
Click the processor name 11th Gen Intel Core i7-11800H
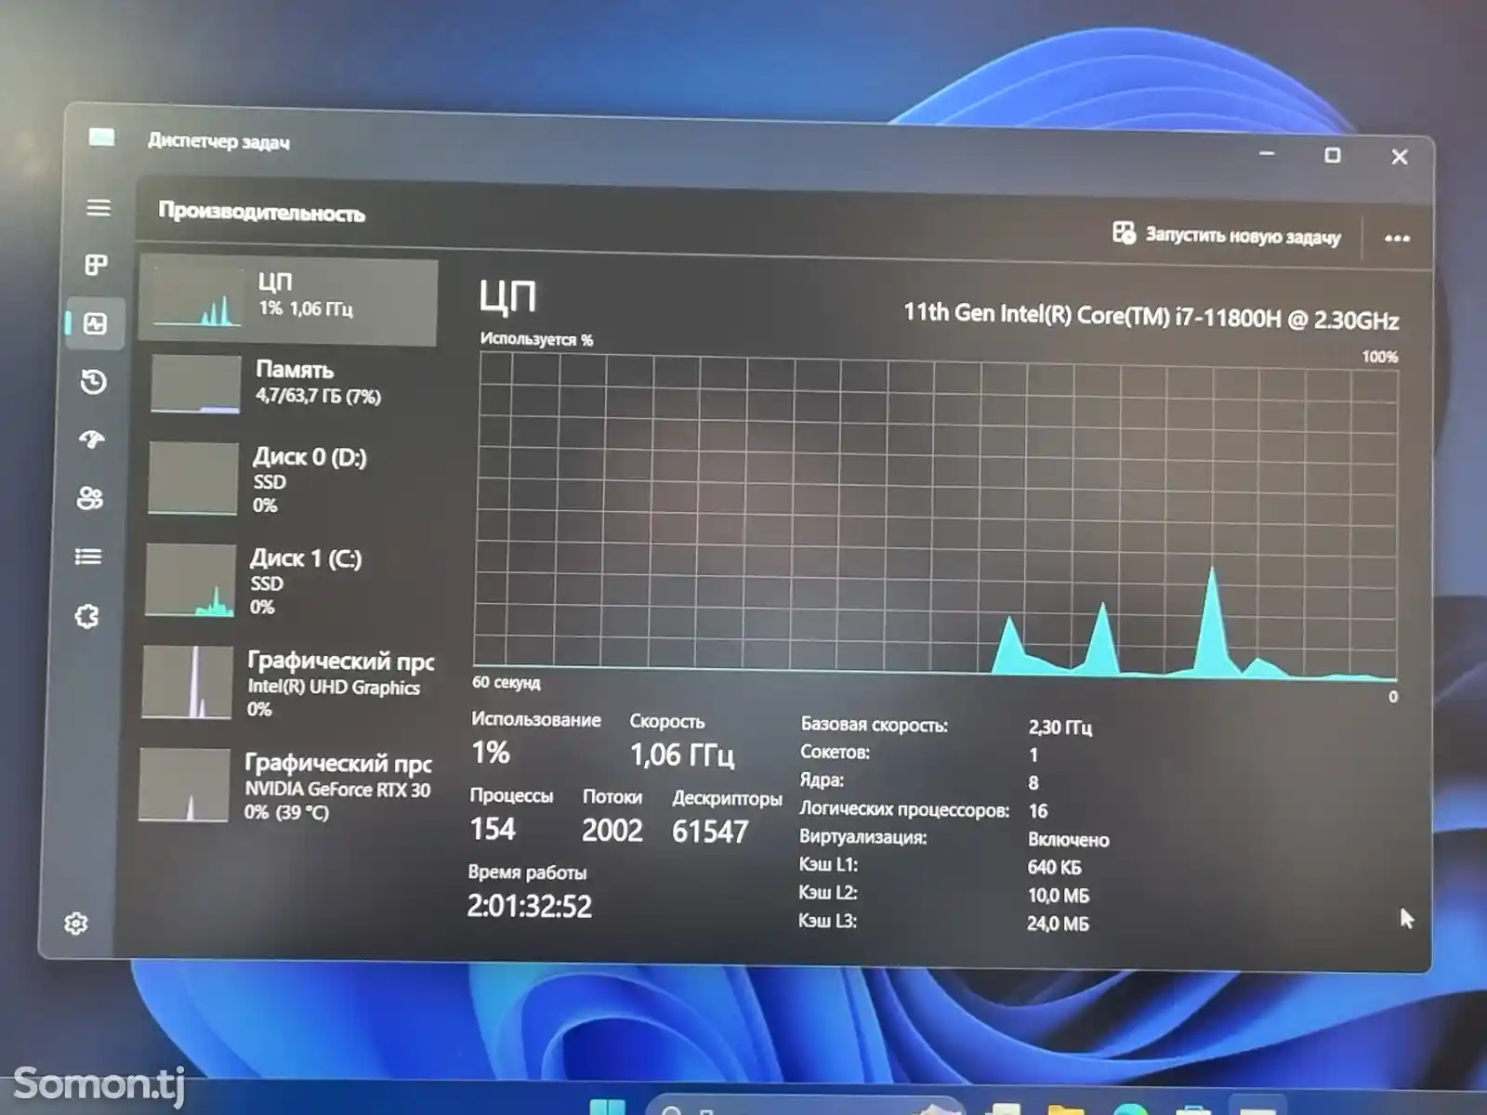click(x=1151, y=317)
